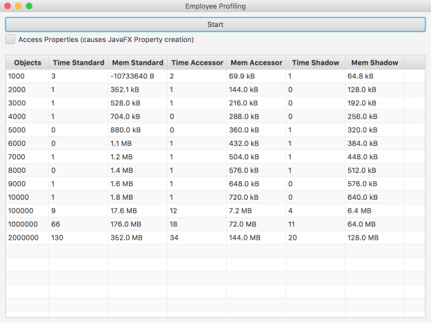Click the 880.0 kB cell
431x323 pixels.
(x=137, y=129)
